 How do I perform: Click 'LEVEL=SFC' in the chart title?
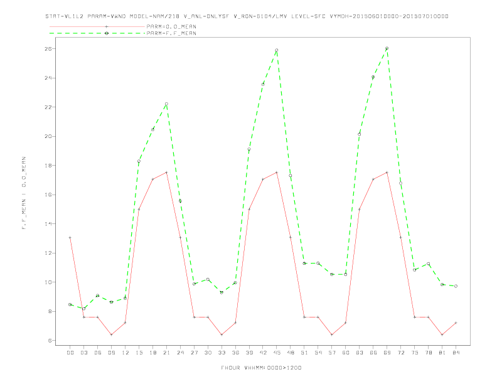308,16
